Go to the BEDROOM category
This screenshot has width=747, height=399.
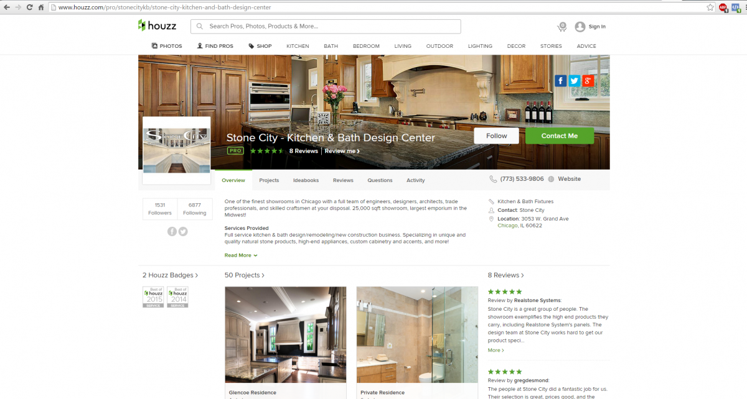click(366, 46)
